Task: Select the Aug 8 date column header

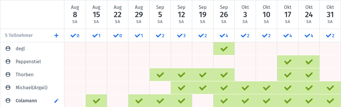Action: point(75,14)
